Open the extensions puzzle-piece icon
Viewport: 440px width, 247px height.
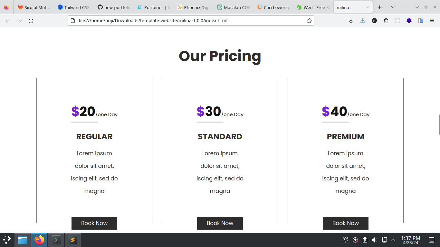(386, 21)
